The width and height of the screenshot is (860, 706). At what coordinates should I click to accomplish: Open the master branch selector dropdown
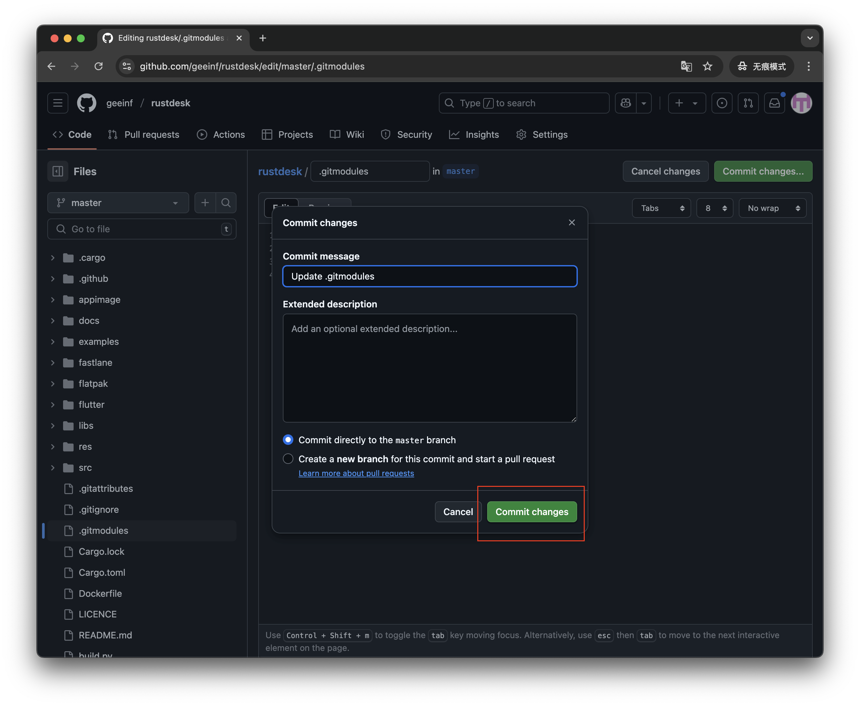coord(118,202)
